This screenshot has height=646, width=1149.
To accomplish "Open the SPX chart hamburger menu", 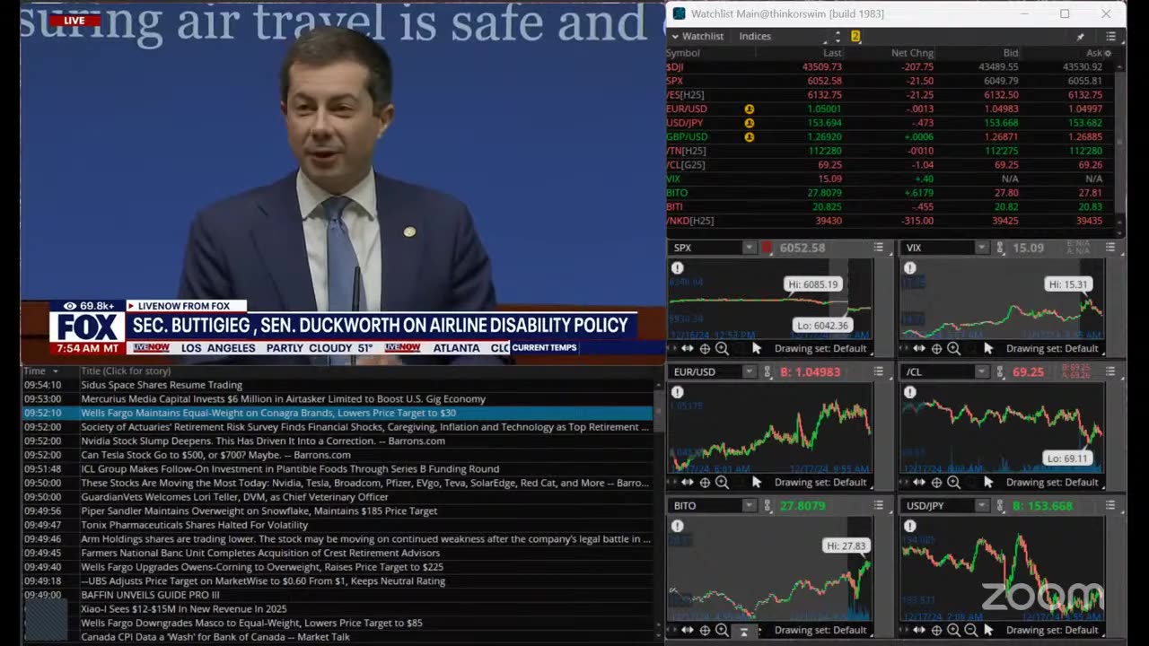I will coord(879,248).
